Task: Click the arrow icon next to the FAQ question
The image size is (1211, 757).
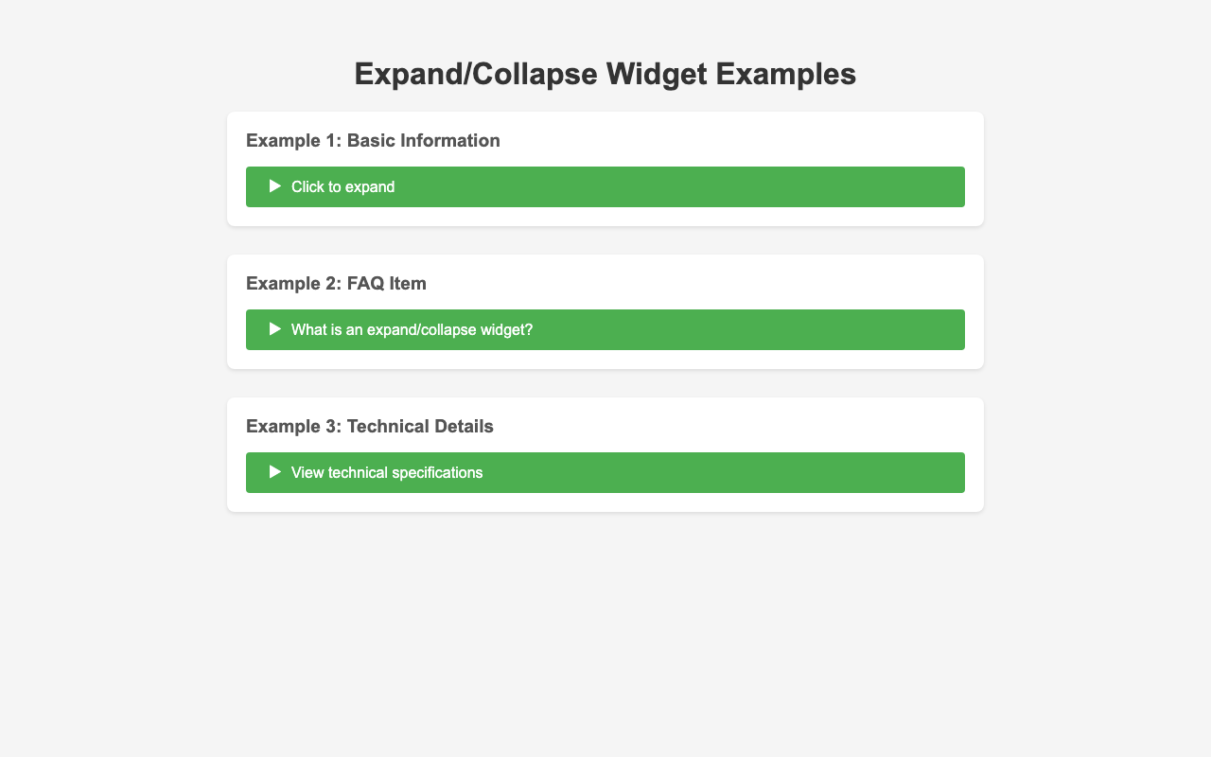Action: coord(275,329)
